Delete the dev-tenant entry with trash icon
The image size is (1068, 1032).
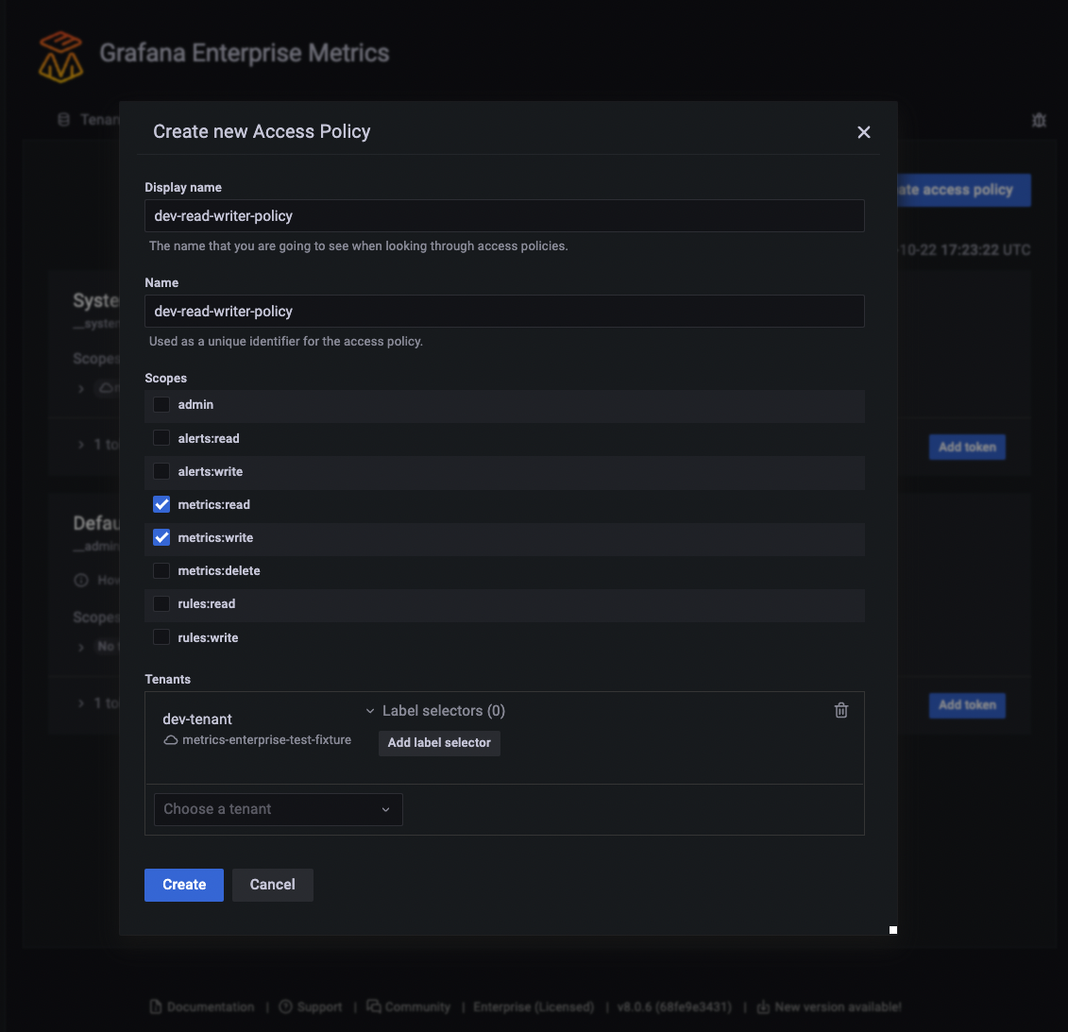click(x=841, y=711)
